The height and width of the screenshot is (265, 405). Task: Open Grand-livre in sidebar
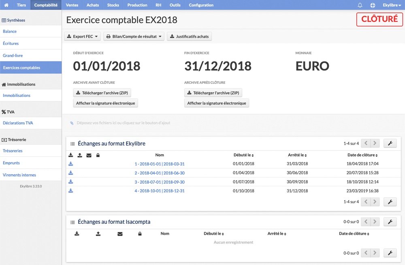point(31,56)
